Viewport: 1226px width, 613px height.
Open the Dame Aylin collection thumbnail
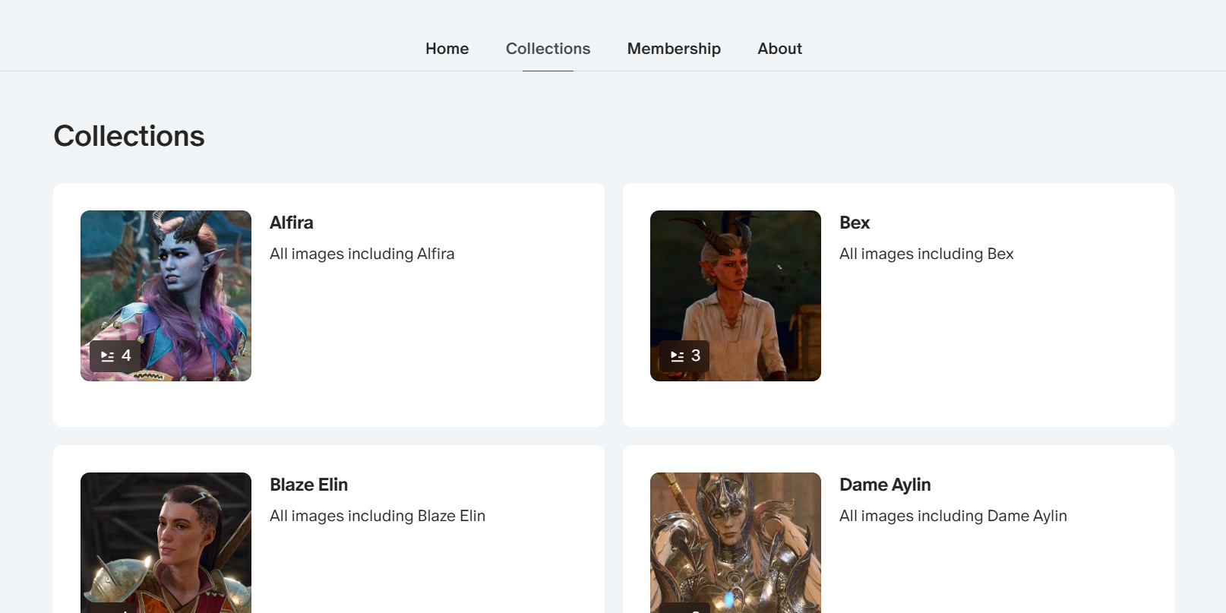(x=735, y=542)
